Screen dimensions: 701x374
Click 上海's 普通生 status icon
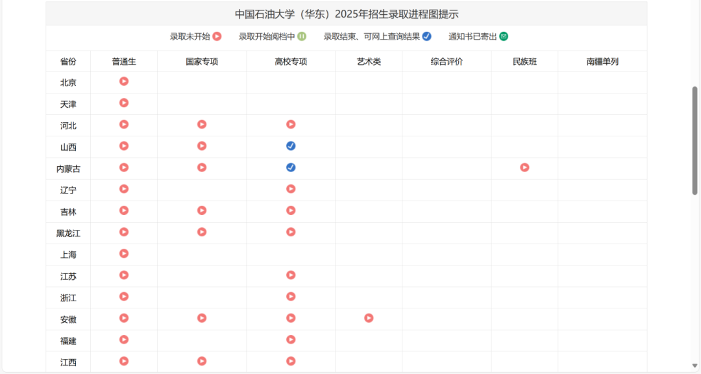pos(123,253)
